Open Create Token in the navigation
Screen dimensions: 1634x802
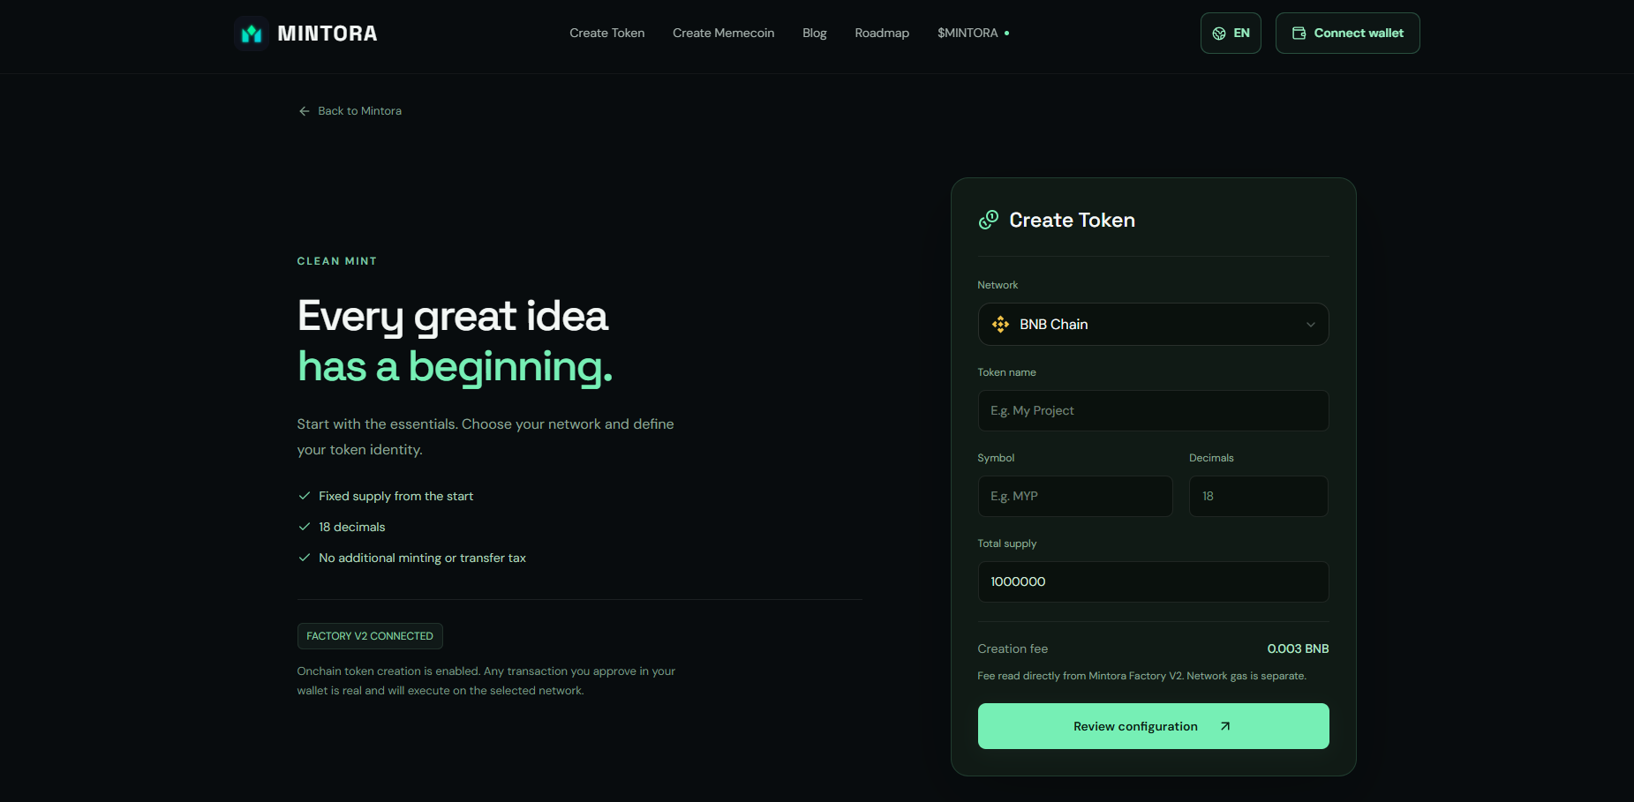click(x=607, y=34)
